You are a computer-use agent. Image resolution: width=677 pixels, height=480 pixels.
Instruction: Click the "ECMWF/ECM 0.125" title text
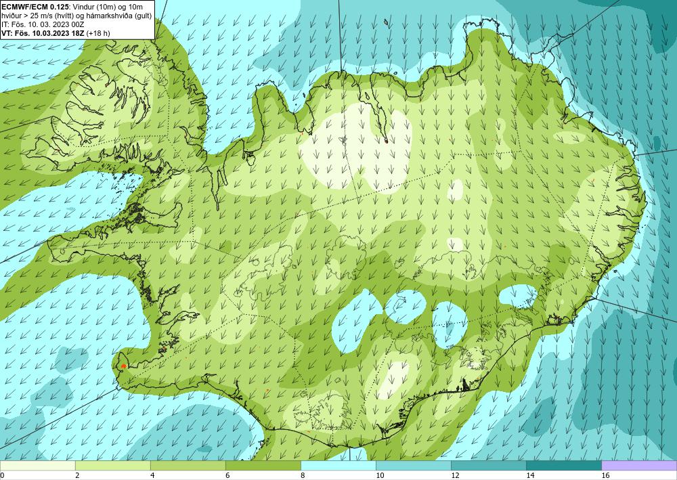click(35, 6)
